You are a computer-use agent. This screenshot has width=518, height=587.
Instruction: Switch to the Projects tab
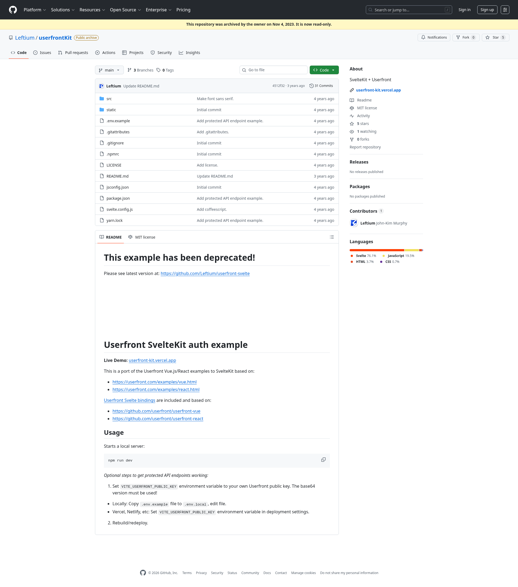click(133, 53)
